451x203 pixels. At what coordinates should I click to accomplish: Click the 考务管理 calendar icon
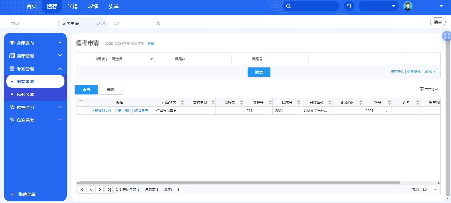(12, 69)
